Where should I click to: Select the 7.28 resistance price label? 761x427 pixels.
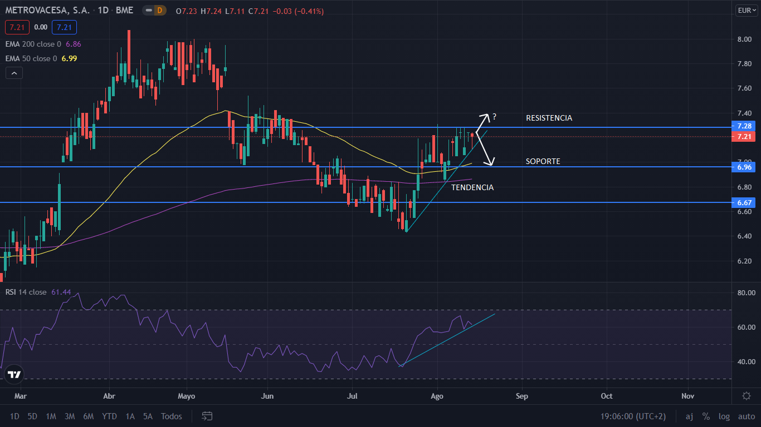tap(744, 126)
